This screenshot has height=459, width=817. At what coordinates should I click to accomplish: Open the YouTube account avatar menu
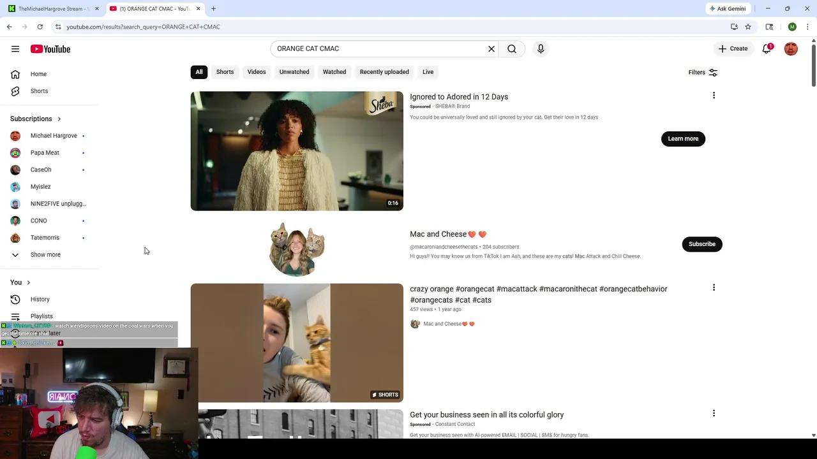791,48
